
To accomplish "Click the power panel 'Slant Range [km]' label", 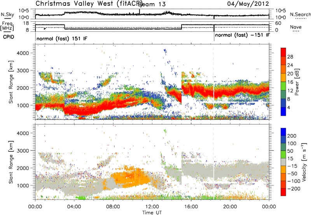I will click(x=11, y=82).
